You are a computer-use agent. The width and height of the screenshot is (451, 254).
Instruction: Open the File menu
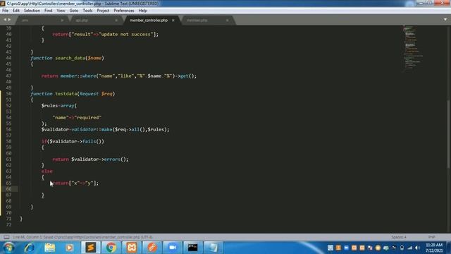pyautogui.click(x=5, y=11)
